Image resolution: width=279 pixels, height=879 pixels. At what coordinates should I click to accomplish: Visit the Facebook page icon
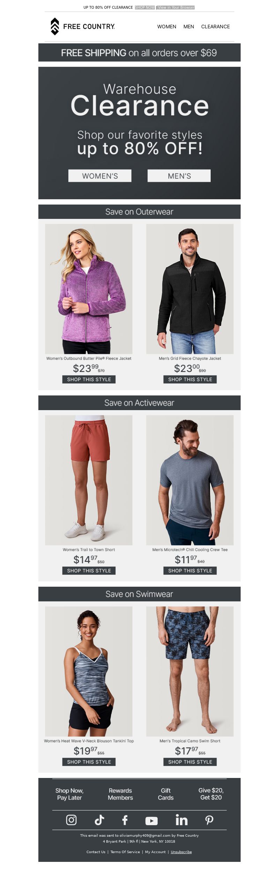click(x=125, y=820)
